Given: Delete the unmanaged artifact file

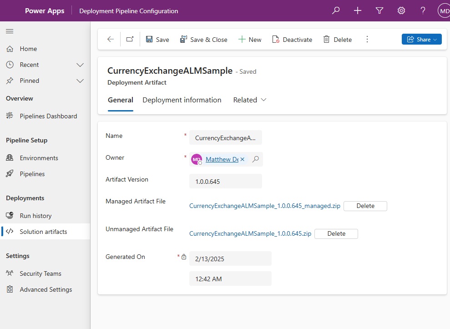Looking at the screenshot, I should pyautogui.click(x=336, y=234).
